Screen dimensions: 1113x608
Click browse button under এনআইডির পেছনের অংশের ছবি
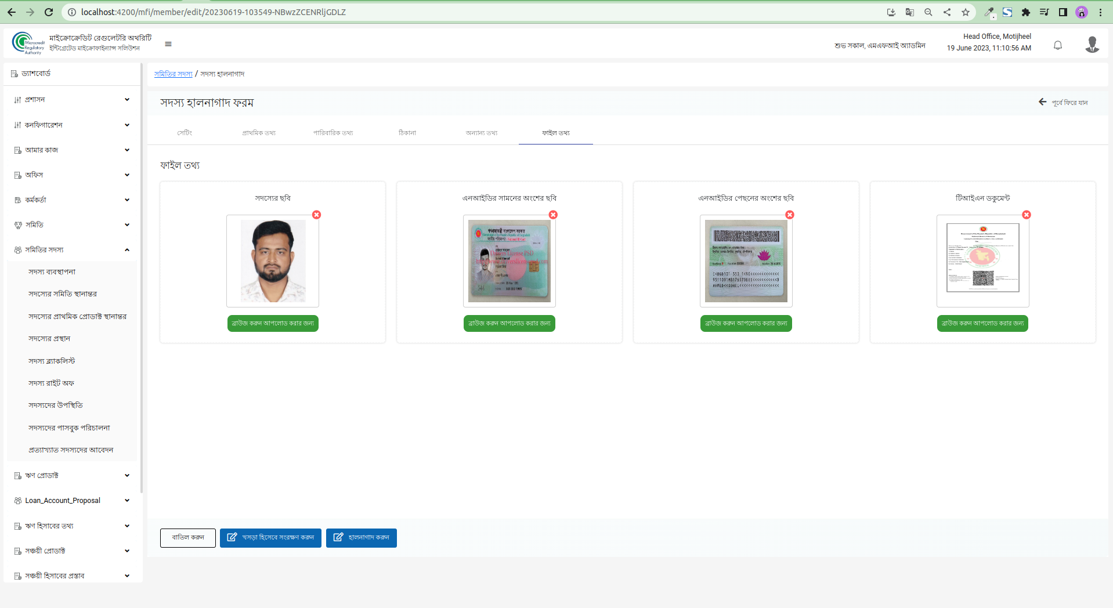pyautogui.click(x=746, y=323)
